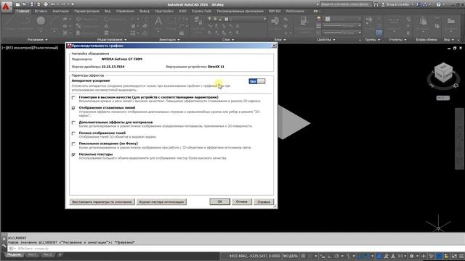Click the Save icon in quick access toolbar
The width and height of the screenshot is (465, 261).
31,4
